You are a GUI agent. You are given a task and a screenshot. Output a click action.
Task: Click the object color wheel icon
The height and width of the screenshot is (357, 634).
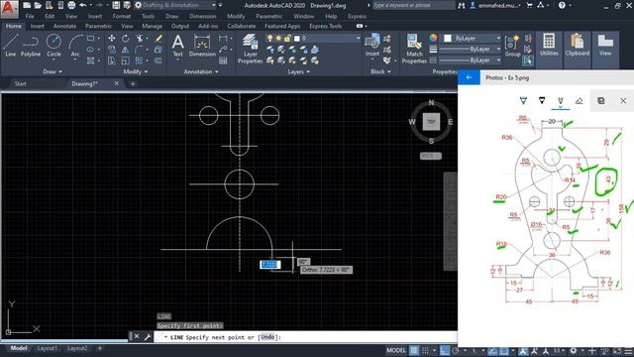[433, 38]
